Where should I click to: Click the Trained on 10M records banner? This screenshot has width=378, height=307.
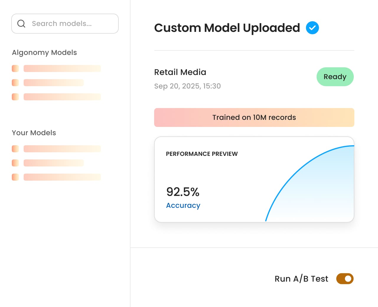click(254, 117)
